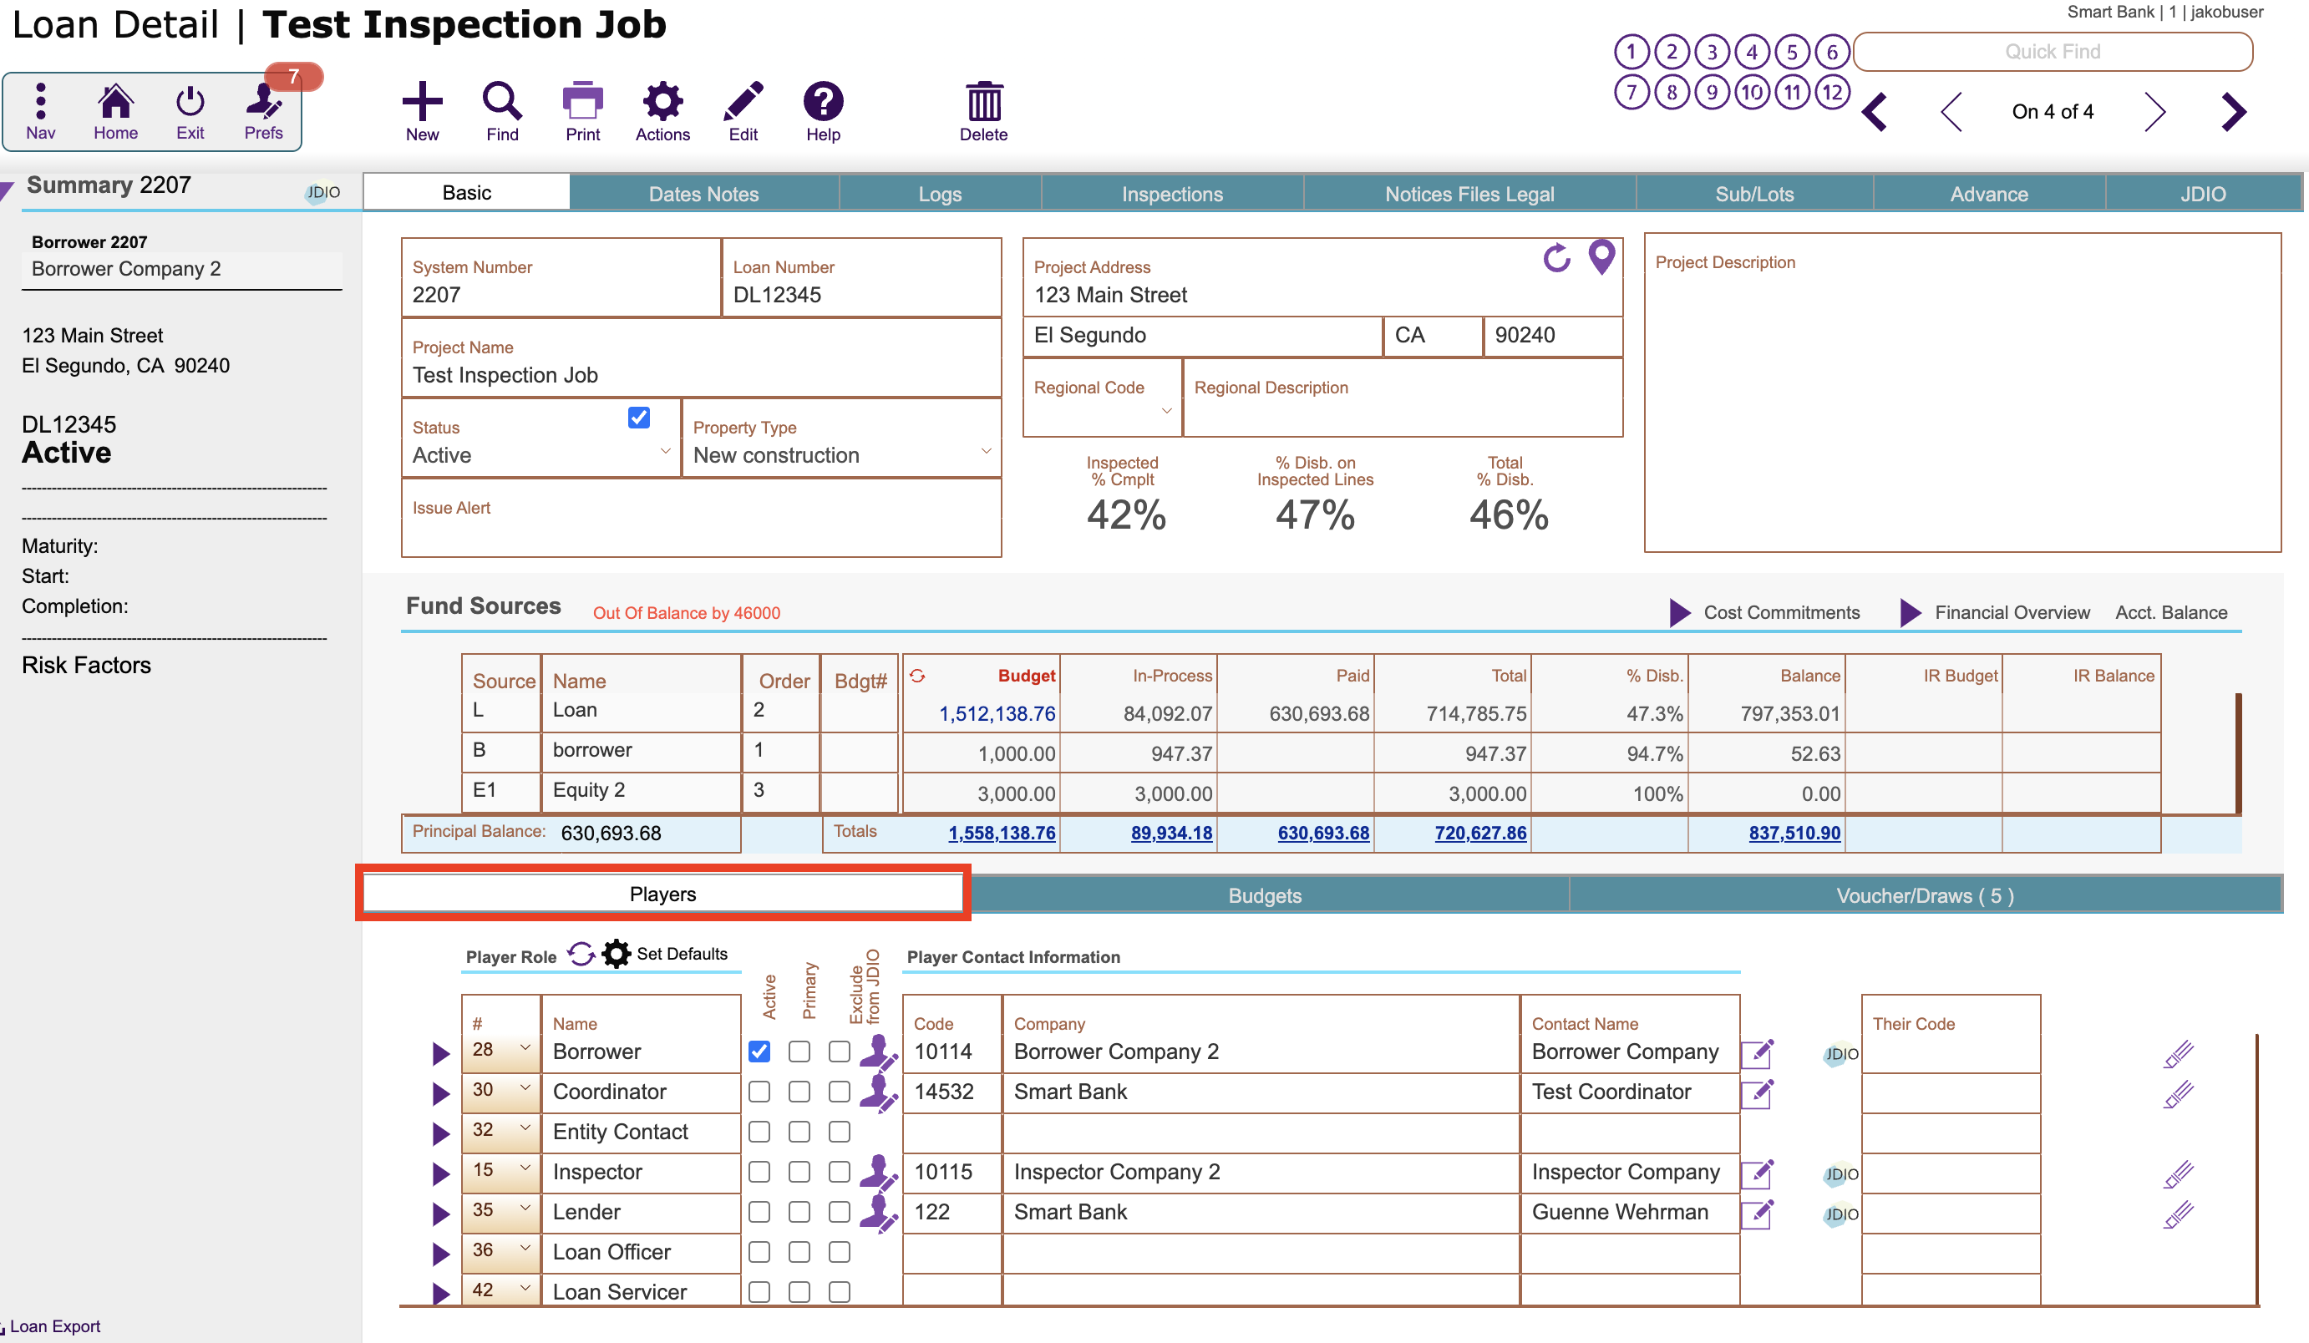Open the Property Type dropdown

pos(986,452)
